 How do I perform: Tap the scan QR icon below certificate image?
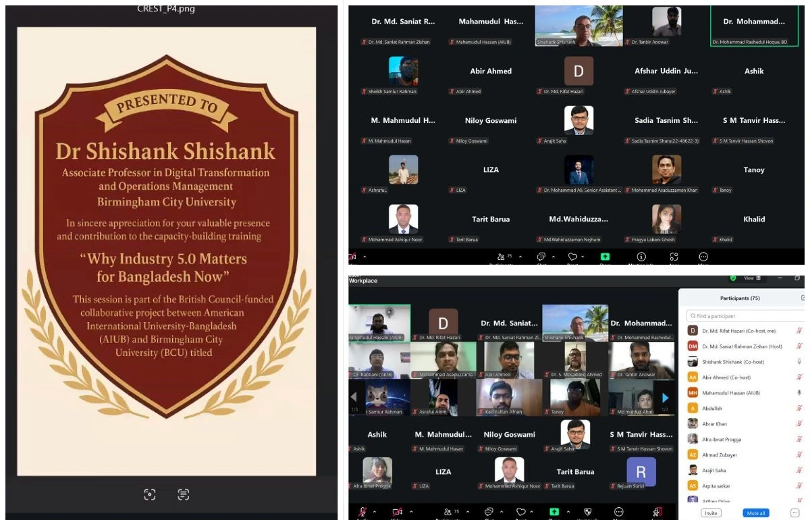[x=150, y=494]
